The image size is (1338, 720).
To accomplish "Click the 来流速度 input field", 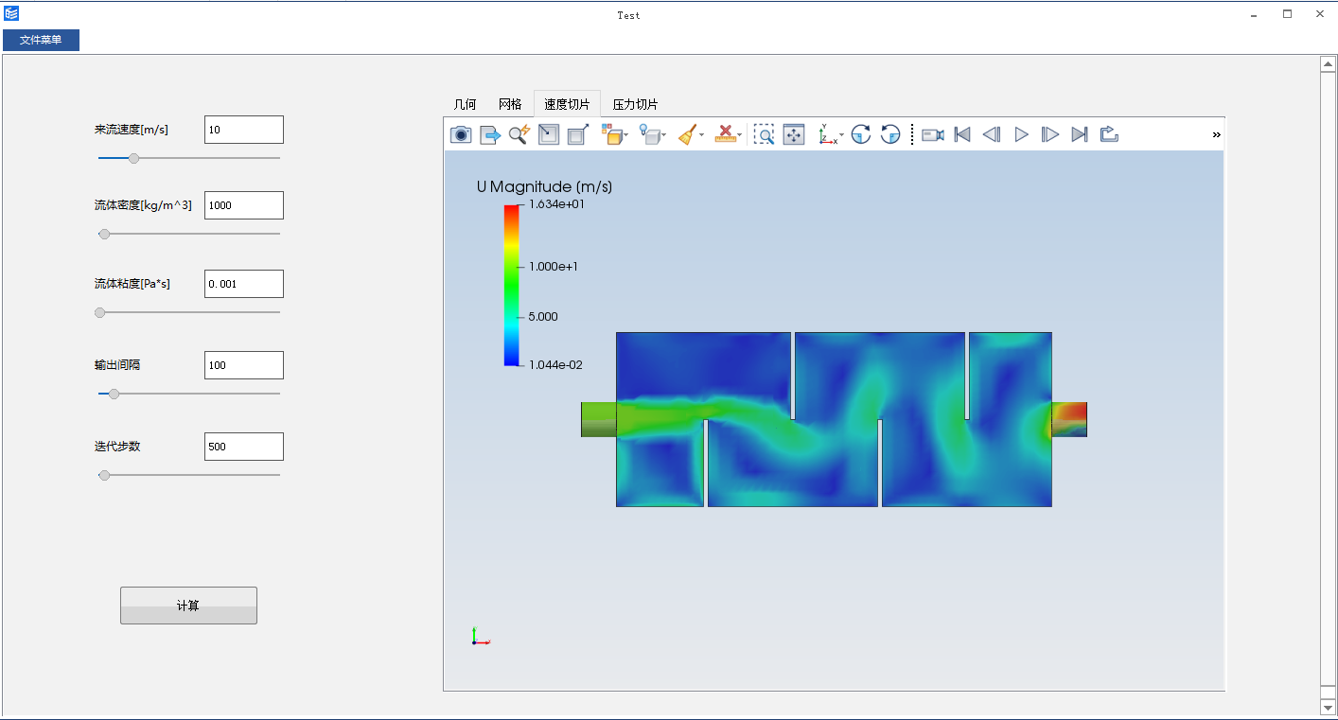I will tap(244, 130).
